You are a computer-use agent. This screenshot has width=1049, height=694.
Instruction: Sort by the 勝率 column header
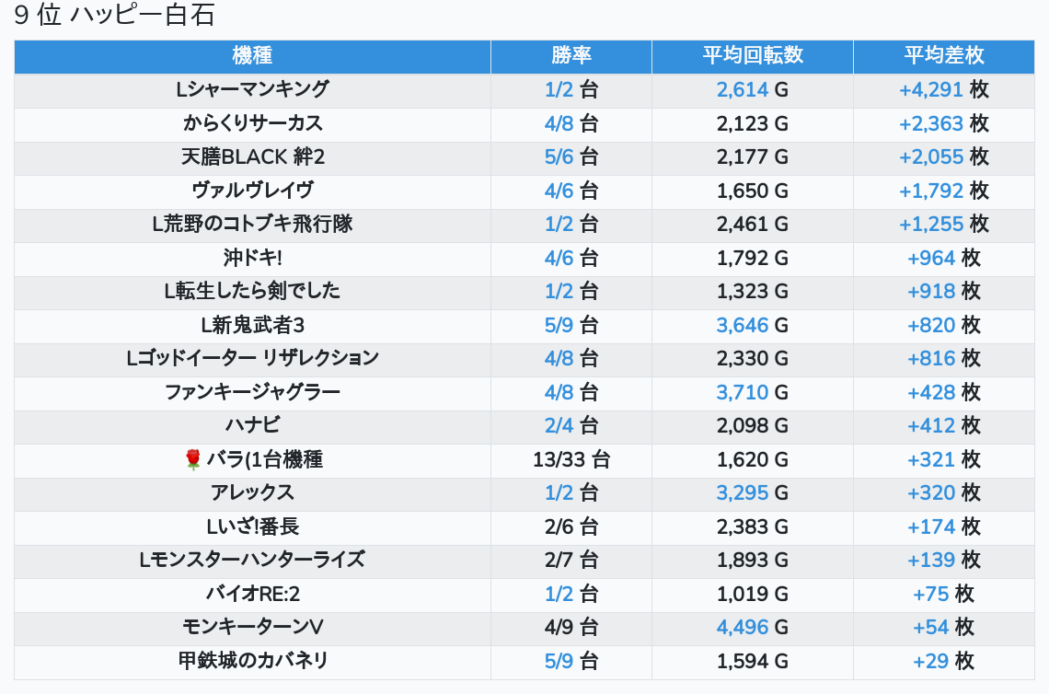[571, 56]
